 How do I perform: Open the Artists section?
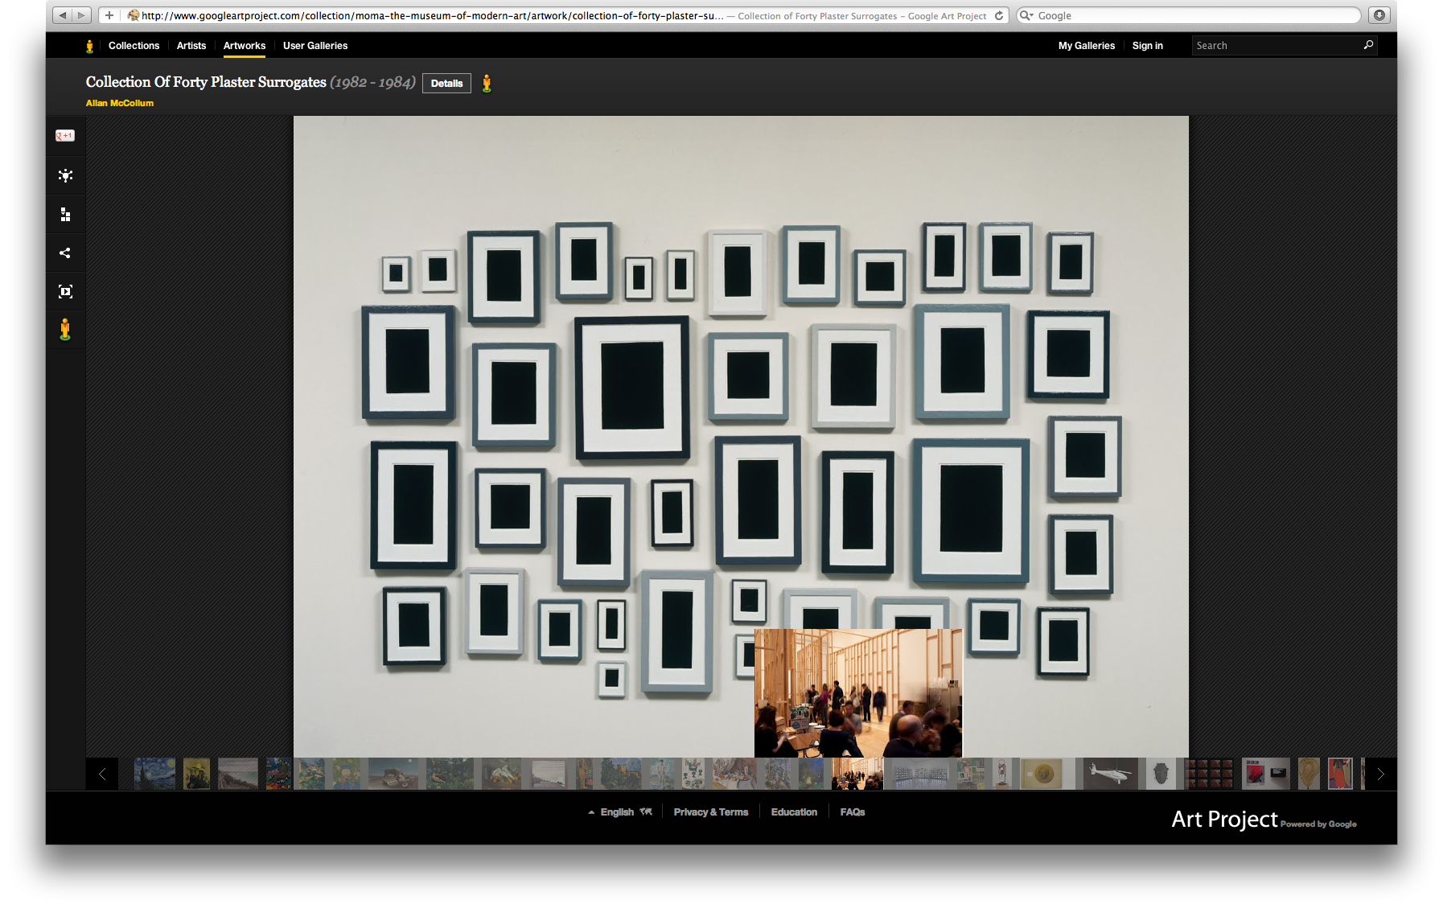tap(191, 46)
